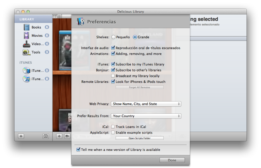
Task: Open the Web Privacy dropdown
Action: tap(146, 104)
